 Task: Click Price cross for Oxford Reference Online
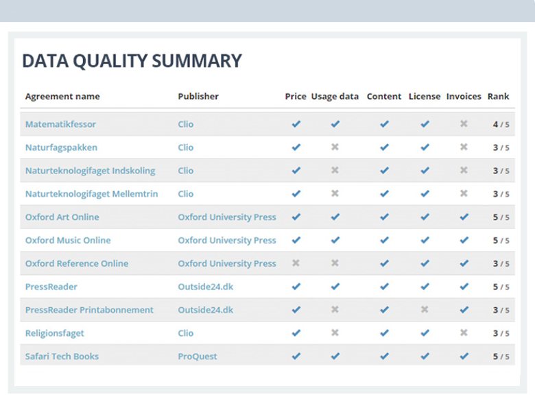pyautogui.click(x=296, y=263)
